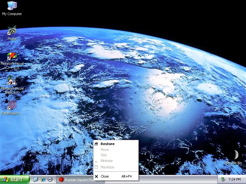
Task: Select the DataWagon desktop shortcut
Action: [12, 108]
